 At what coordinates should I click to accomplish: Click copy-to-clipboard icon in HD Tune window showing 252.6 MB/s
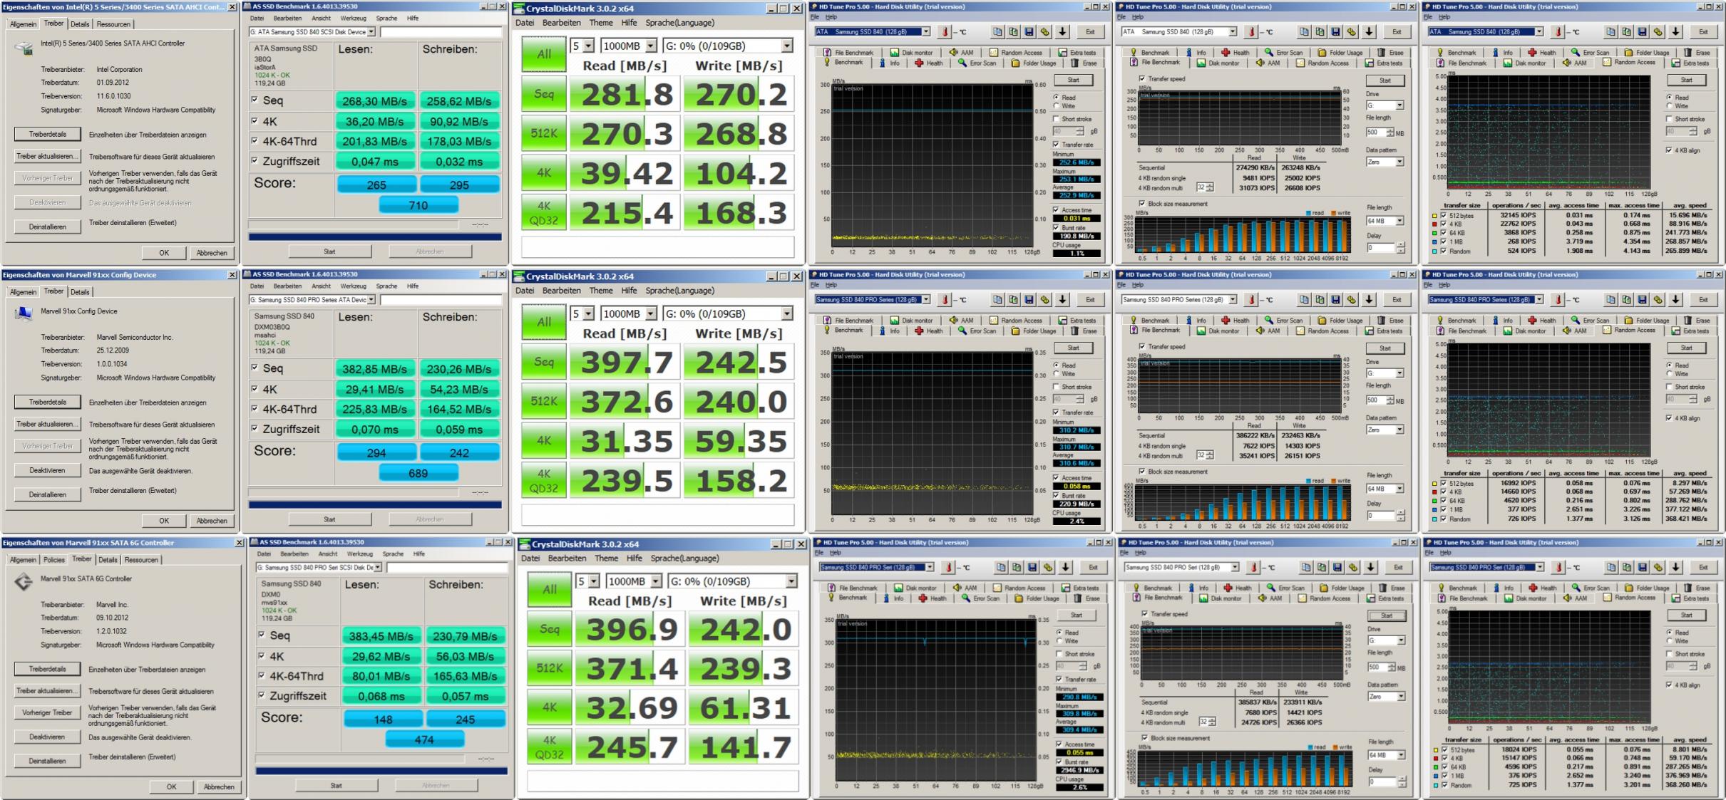997,32
